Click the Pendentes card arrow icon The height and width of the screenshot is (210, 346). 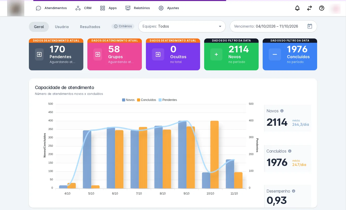[39, 54]
